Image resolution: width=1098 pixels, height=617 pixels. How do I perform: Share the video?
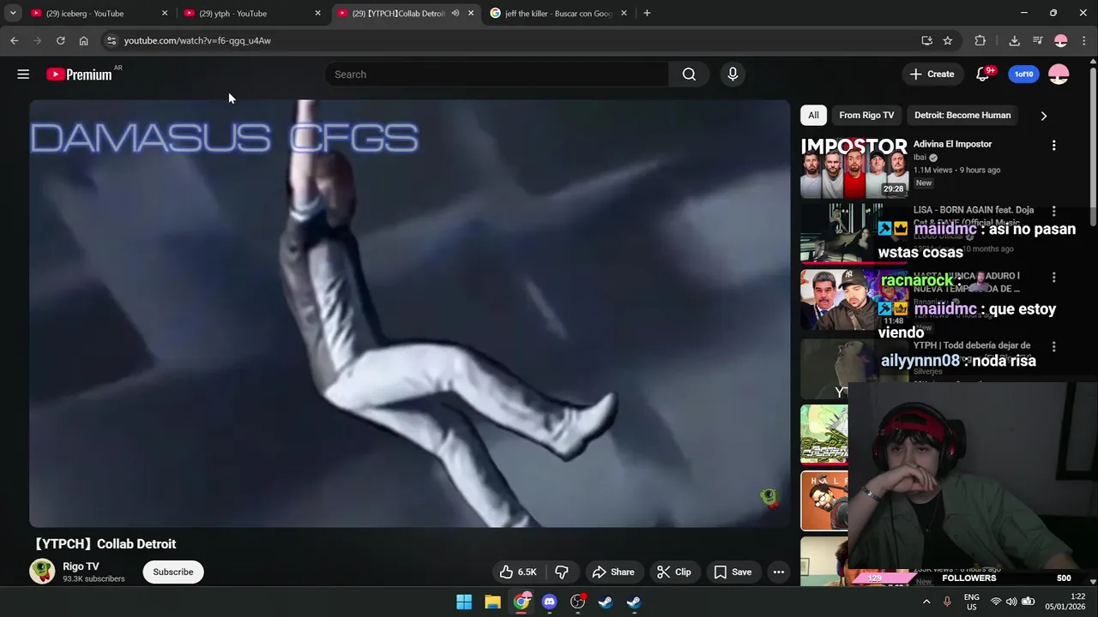(612, 572)
